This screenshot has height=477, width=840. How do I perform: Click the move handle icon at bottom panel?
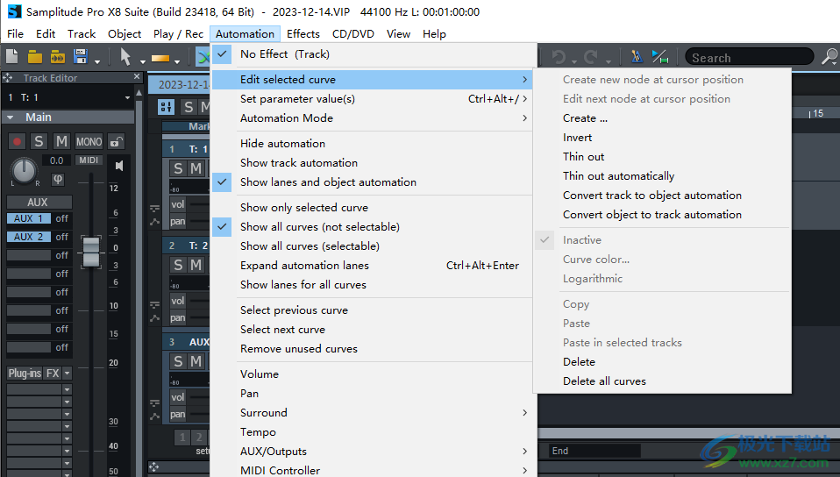(153, 466)
